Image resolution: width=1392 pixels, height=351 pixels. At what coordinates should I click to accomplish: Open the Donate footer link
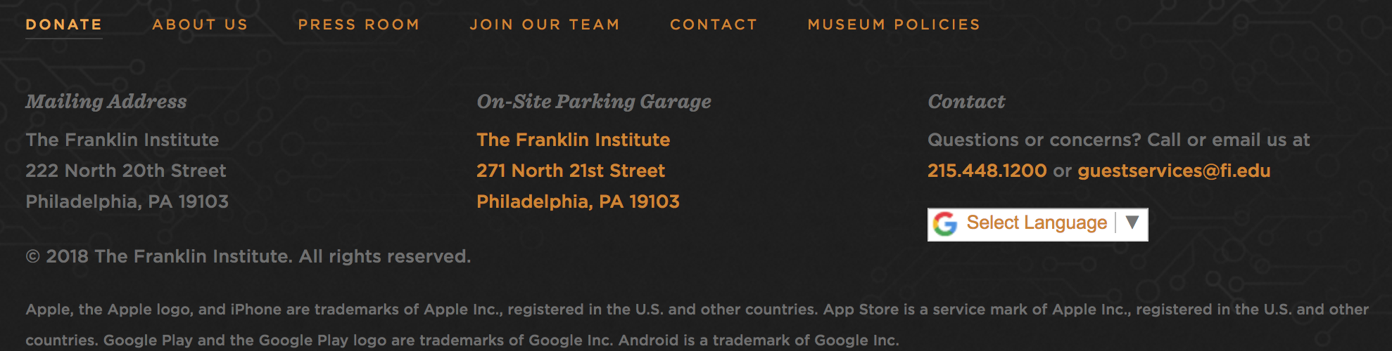point(64,25)
